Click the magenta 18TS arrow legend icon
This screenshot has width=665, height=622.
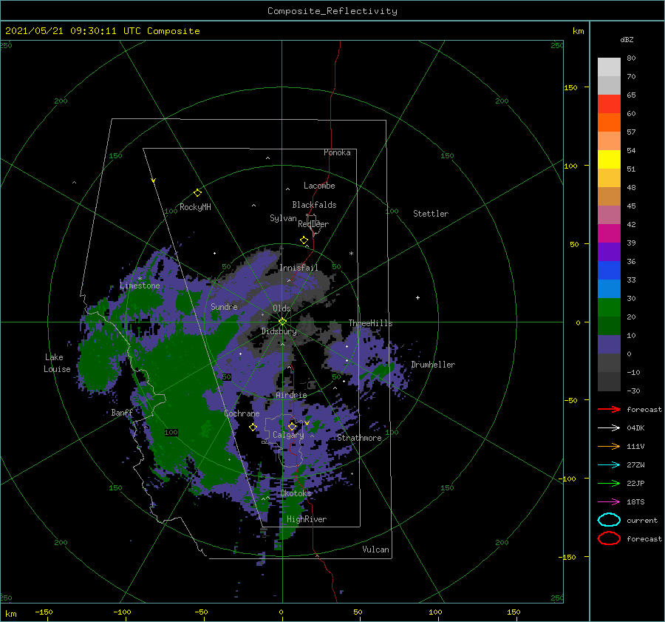click(x=609, y=502)
